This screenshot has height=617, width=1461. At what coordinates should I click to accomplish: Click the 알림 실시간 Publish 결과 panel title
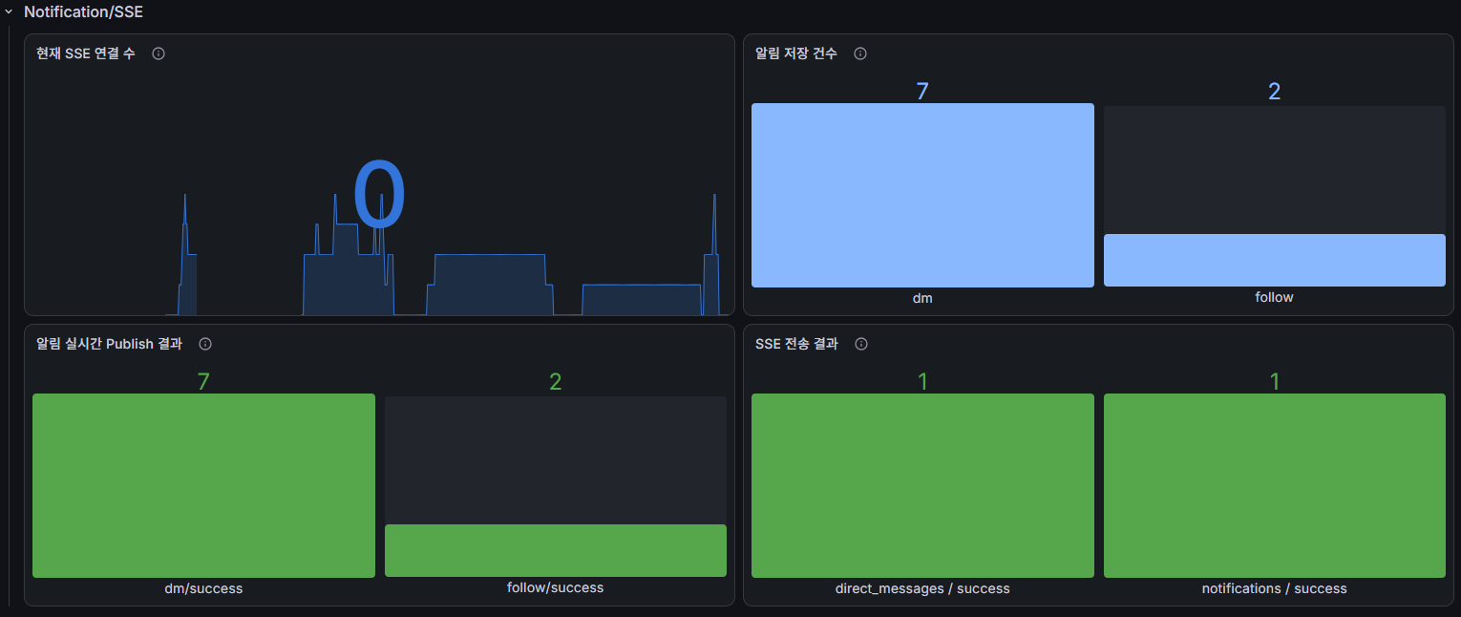click(x=109, y=344)
